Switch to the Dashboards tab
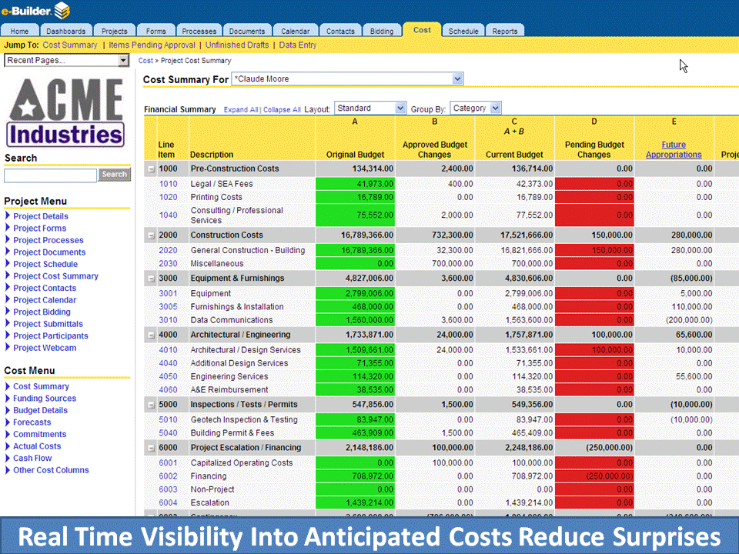The width and height of the screenshot is (739, 554). 65,32
